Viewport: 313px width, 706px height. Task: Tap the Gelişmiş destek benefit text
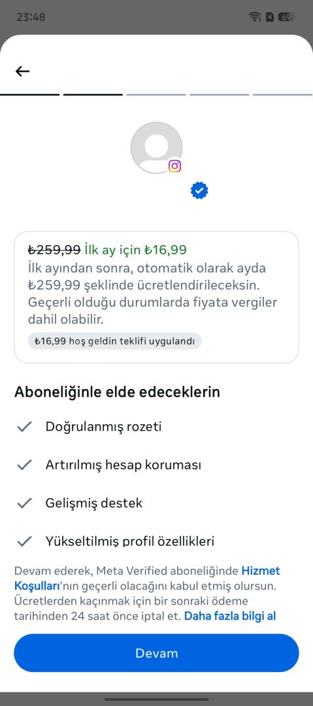94,503
